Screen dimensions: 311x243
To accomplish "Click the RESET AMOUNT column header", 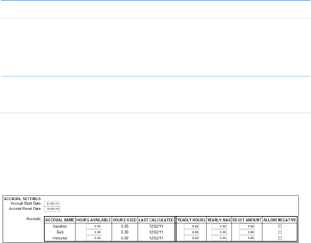I will 247,220.
